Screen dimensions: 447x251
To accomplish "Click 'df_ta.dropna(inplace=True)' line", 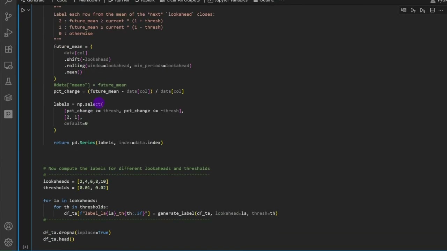I will coord(77,233).
